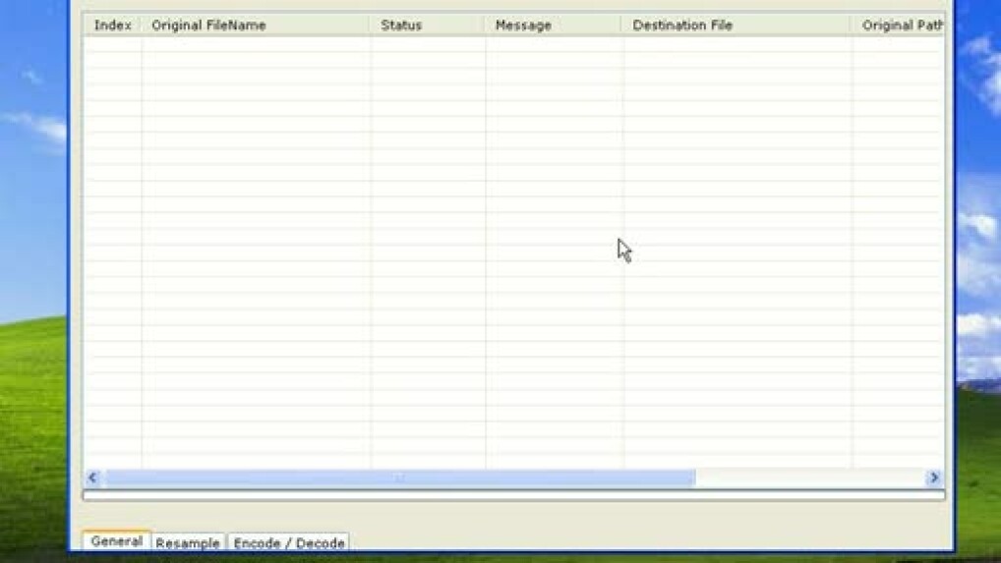Viewport: 1001px width, 563px height.
Task: Click first empty cell under Destination File
Action: pos(736,45)
